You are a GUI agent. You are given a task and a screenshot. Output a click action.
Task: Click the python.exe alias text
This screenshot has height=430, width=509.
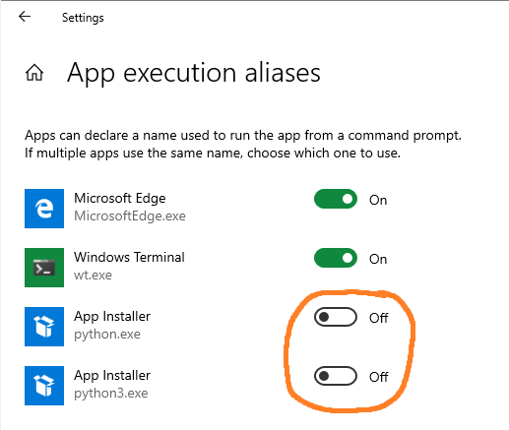click(107, 335)
